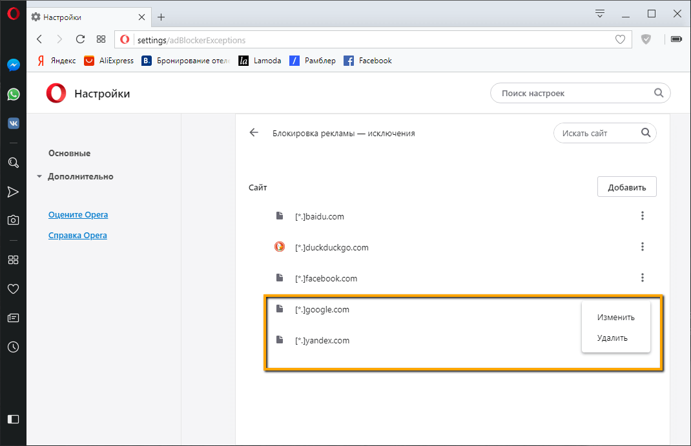Open the snapshot camera tool
Viewport: 691px width, 446px height.
click(13, 220)
